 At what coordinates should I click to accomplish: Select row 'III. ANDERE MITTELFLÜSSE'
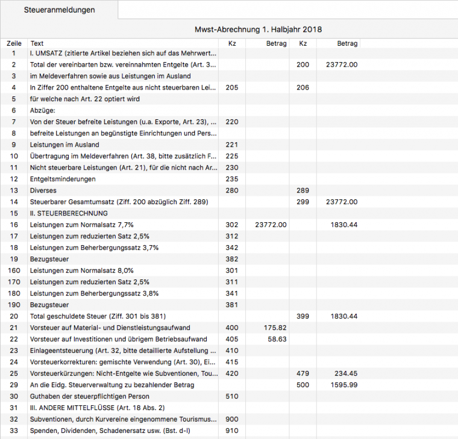[229, 408]
